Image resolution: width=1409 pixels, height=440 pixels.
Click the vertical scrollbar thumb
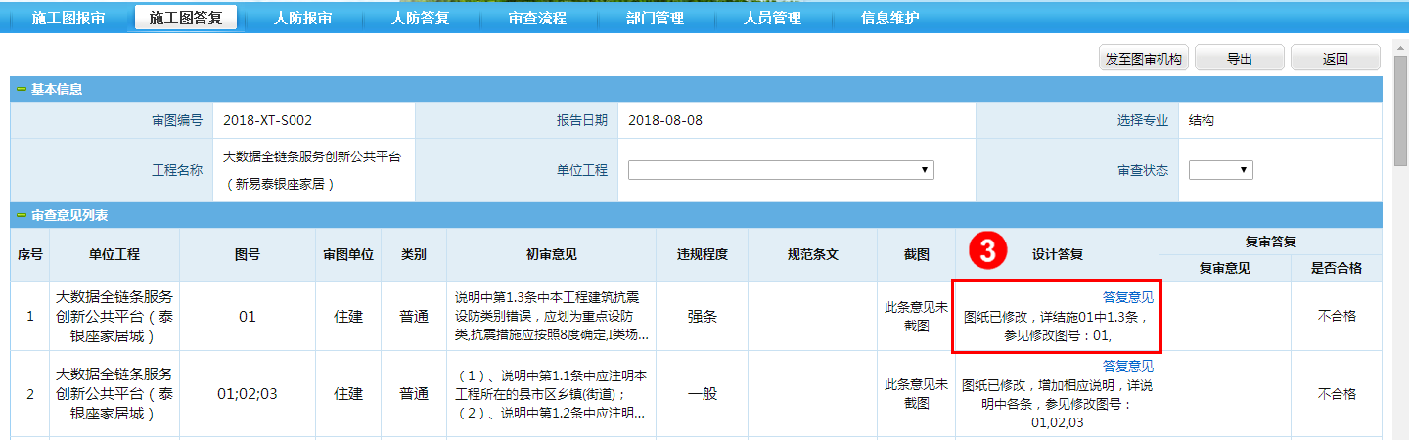coord(1400,108)
